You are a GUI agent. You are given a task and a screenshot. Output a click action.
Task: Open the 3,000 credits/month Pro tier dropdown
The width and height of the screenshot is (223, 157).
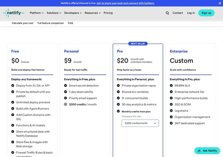click(x=140, y=123)
